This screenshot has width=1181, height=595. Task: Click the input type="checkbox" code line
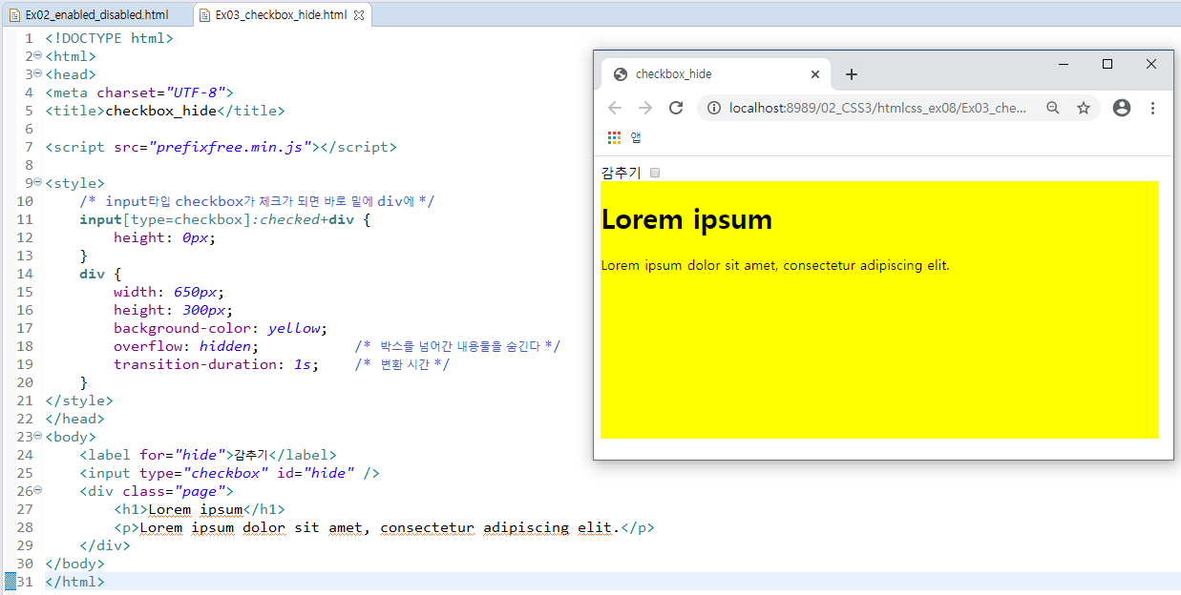230,473
